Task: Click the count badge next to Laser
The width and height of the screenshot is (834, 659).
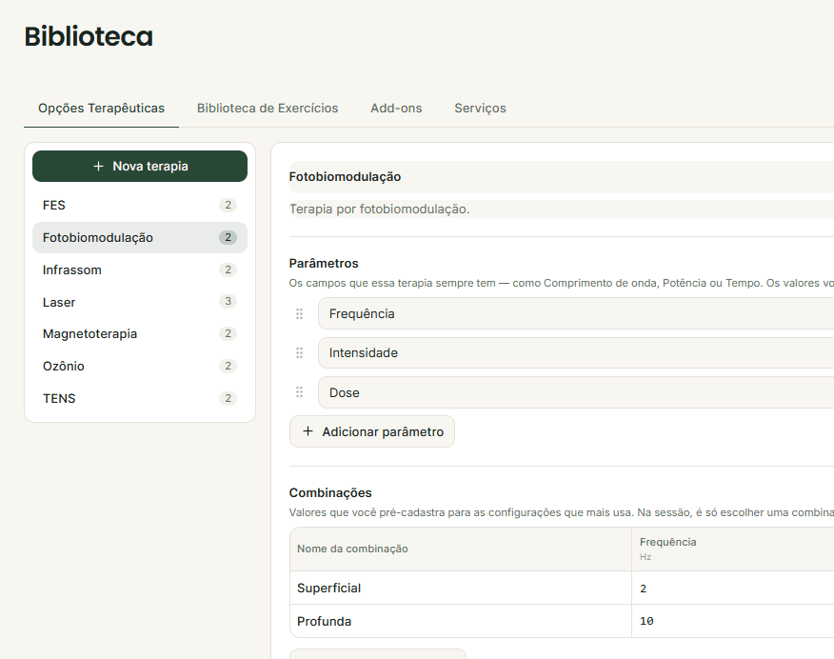Action: coord(228,301)
